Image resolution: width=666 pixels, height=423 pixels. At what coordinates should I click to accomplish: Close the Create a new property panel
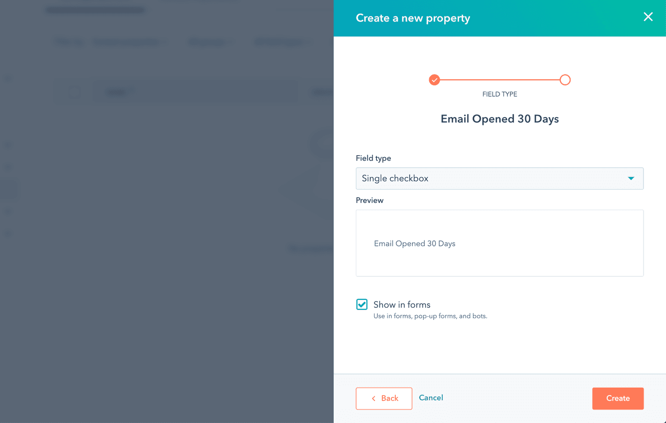648,17
